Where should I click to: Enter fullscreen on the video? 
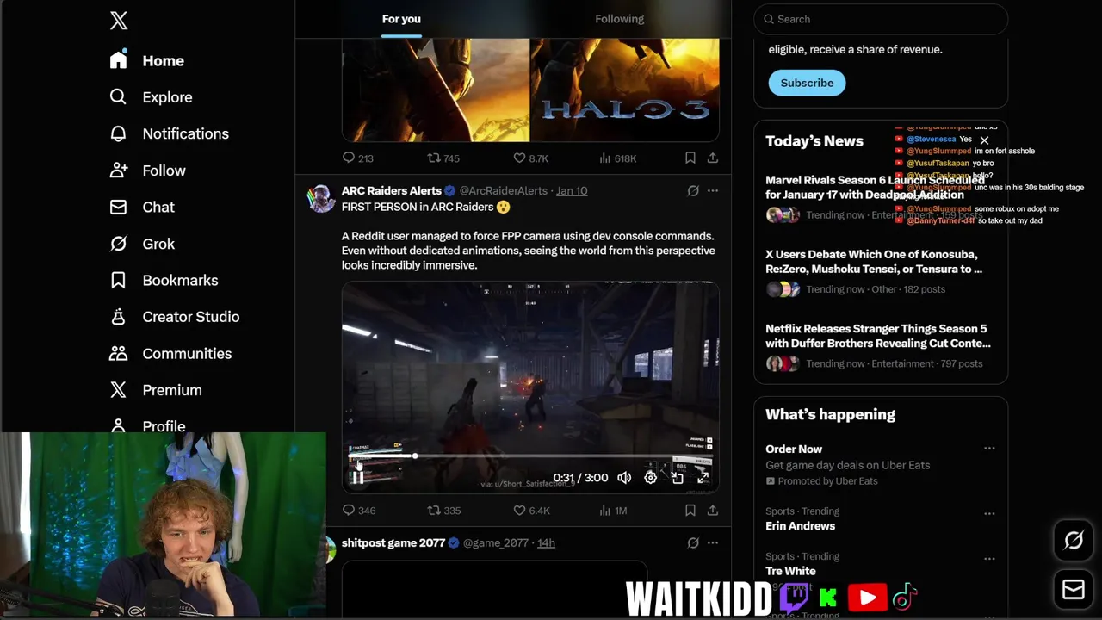pos(703,478)
